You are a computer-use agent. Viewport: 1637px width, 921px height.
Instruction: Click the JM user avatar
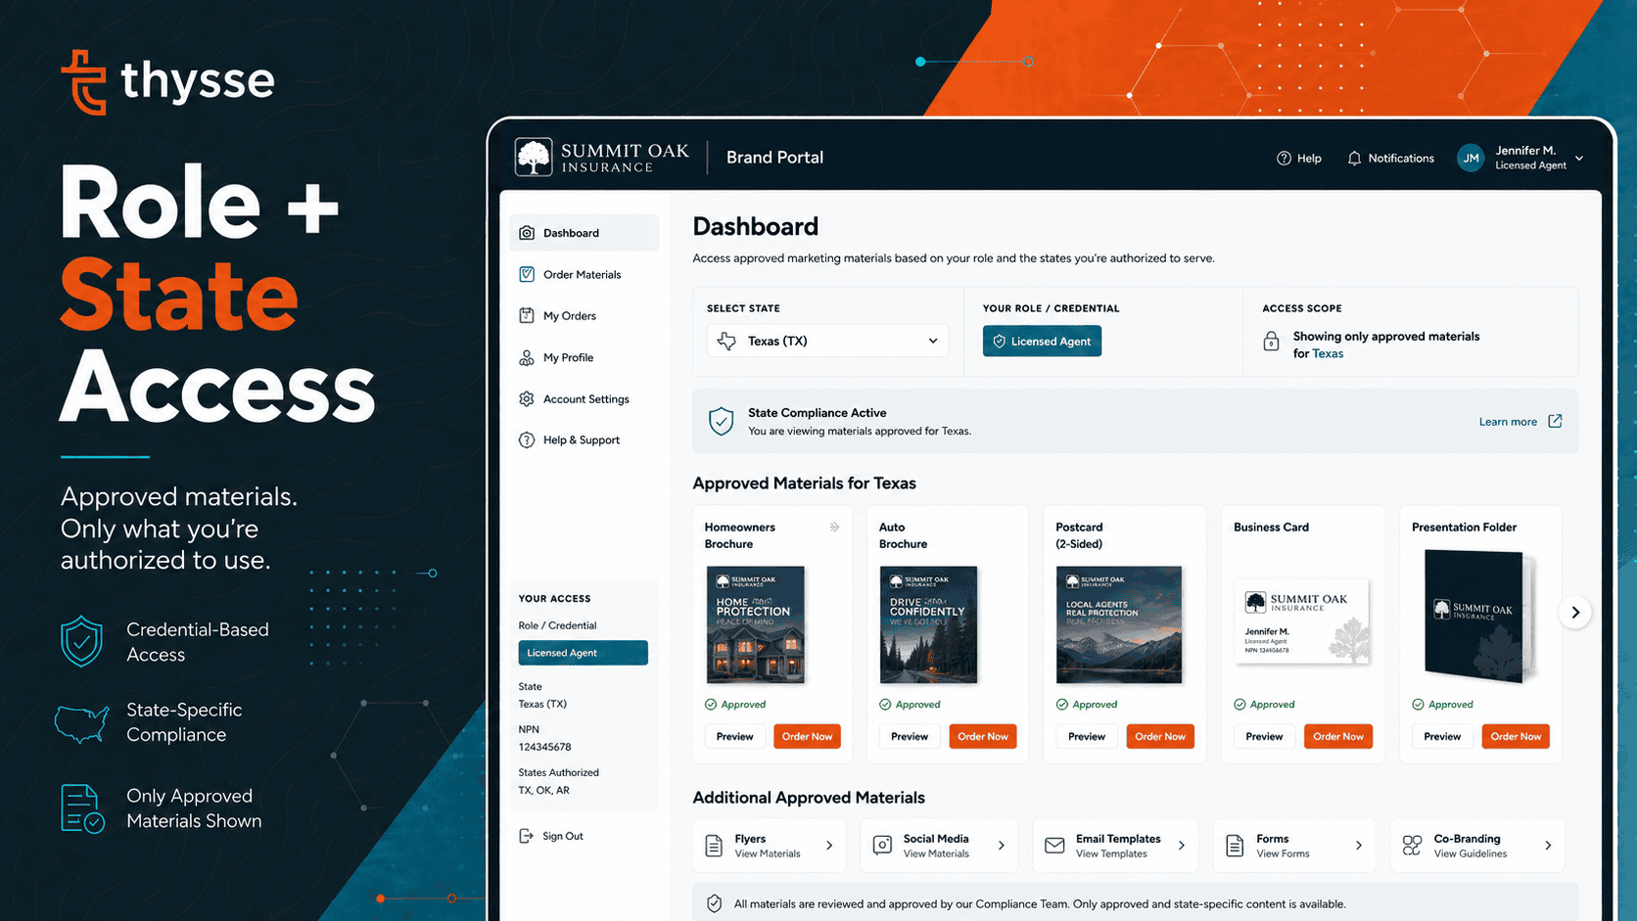point(1471,158)
